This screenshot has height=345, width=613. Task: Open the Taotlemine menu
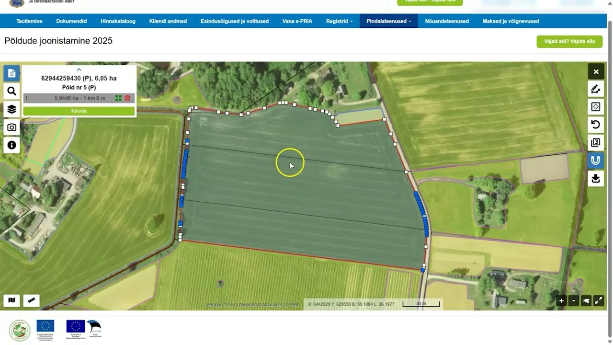29,21
